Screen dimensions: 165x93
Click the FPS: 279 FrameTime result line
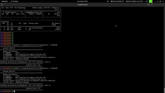25,62
